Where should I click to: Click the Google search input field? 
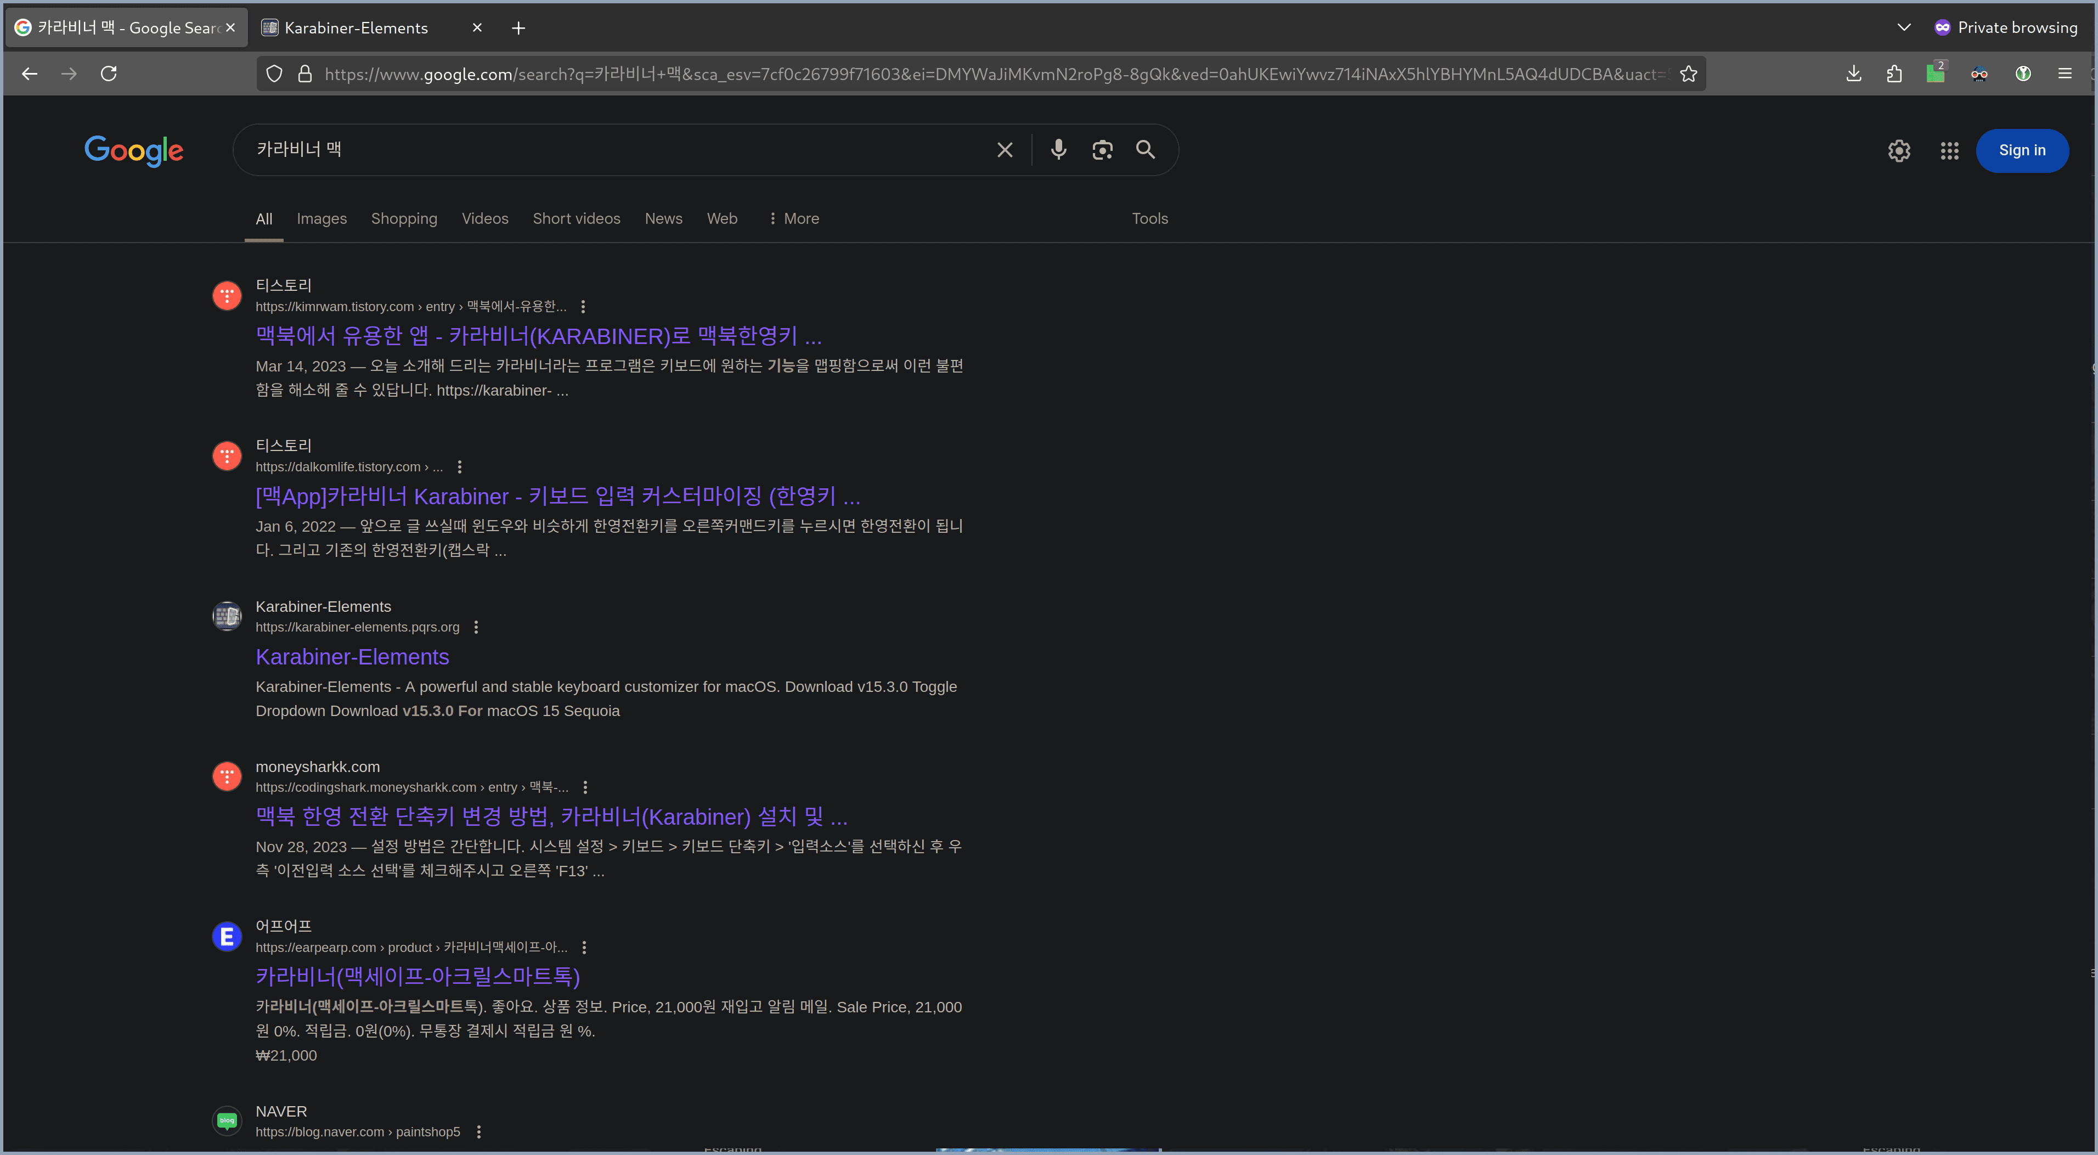click(x=619, y=150)
